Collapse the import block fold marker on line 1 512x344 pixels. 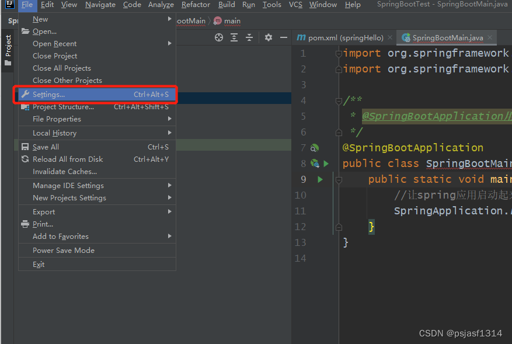point(339,54)
